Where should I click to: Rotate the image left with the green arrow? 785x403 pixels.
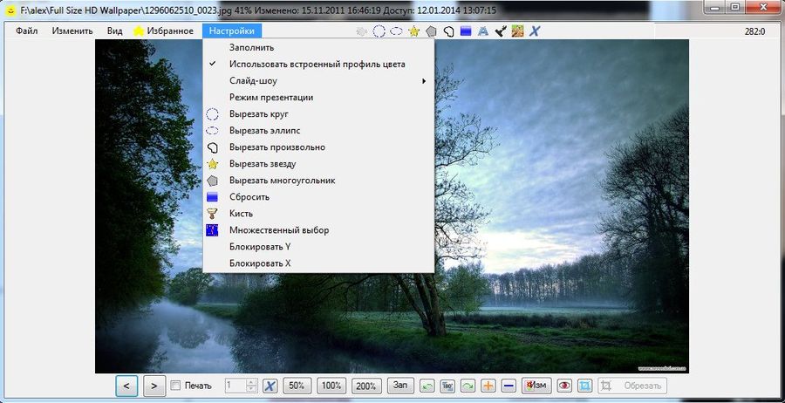point(426,386)
